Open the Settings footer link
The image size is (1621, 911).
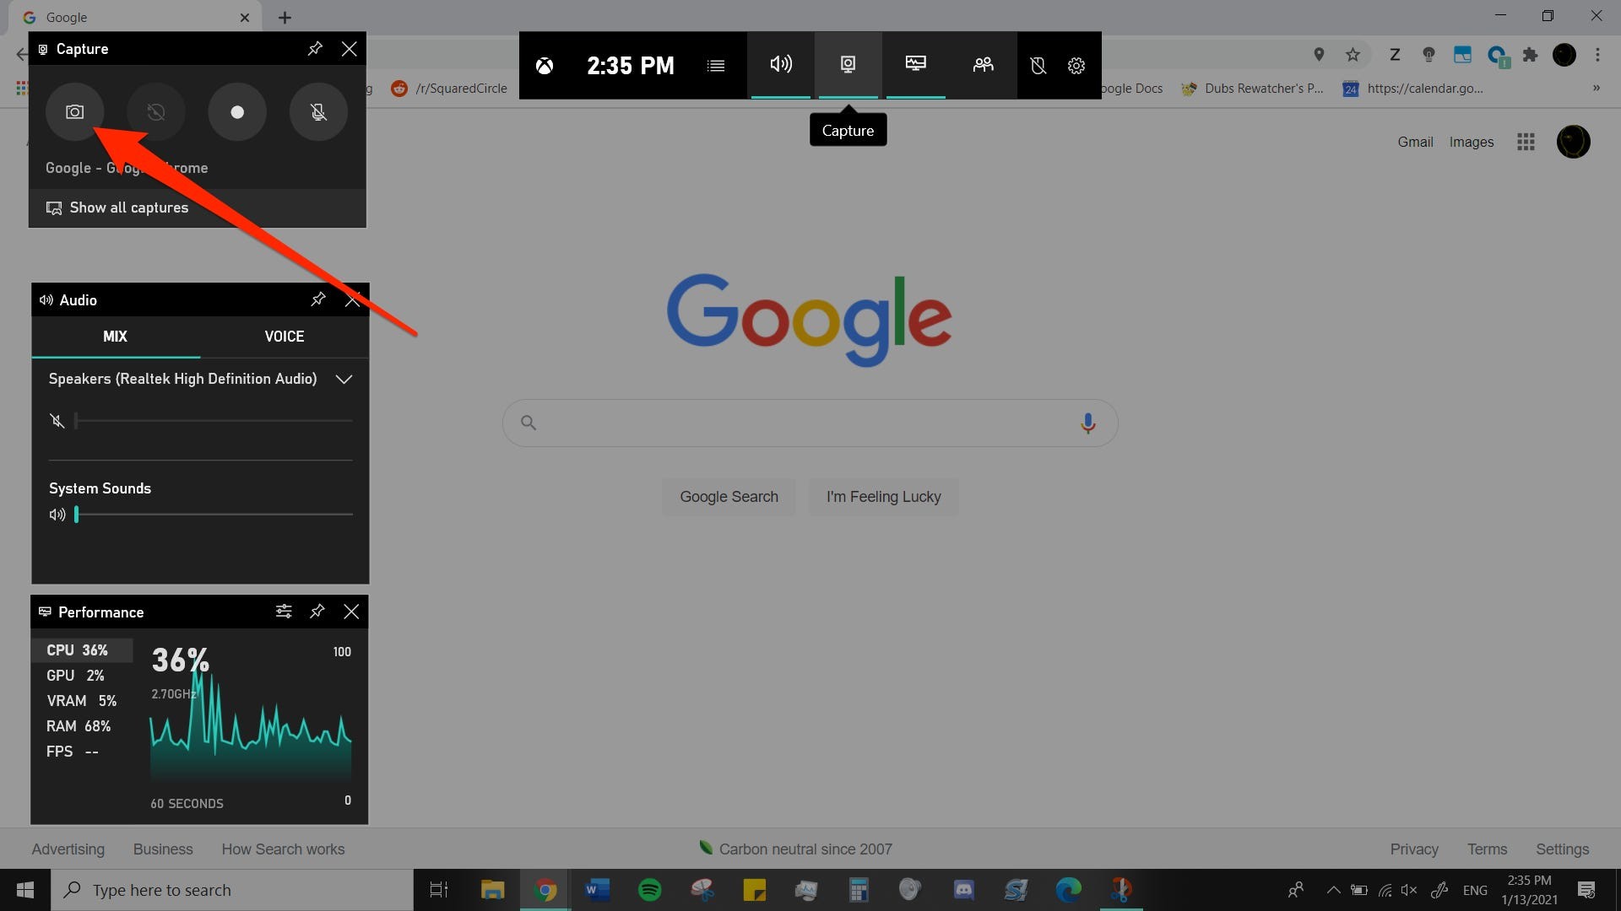click(1562, 849)
